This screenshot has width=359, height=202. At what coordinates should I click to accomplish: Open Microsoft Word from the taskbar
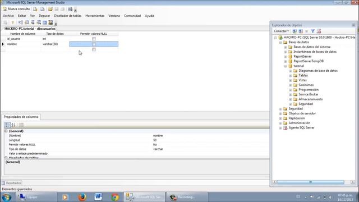[99, 197]
